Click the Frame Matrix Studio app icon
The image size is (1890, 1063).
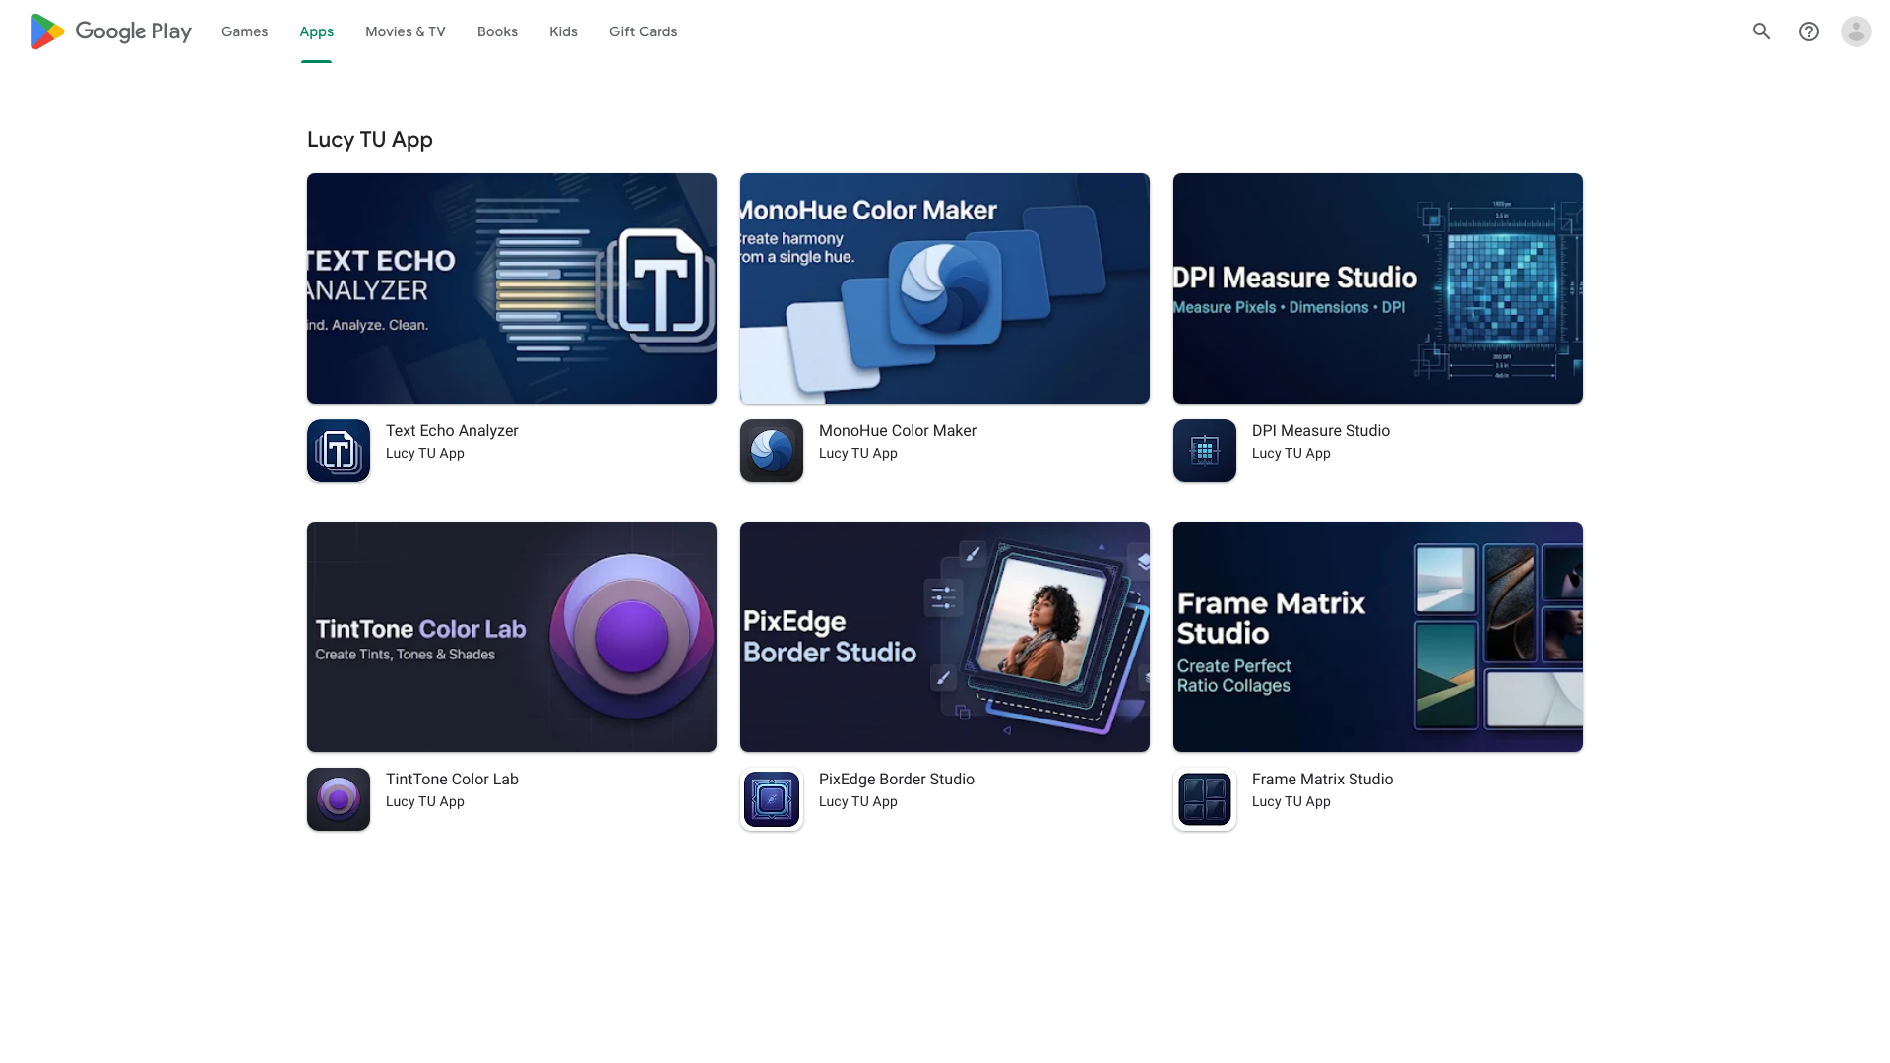coord(1205,799)
